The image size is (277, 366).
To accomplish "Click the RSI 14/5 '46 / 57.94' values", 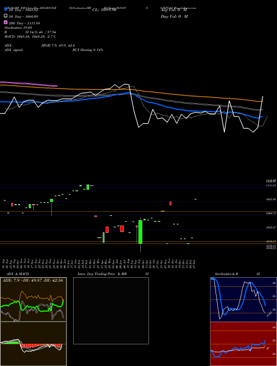I will tap(47, 32).
